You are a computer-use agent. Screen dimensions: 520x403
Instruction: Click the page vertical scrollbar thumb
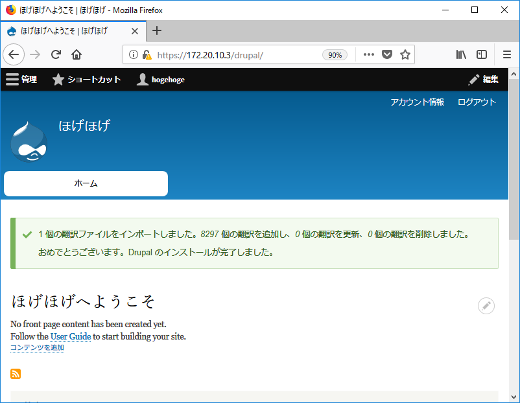point(514,159)
